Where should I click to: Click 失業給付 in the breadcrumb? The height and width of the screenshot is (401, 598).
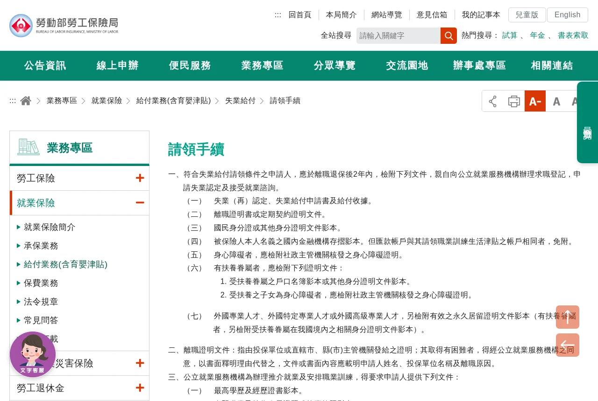pos(240,101)
